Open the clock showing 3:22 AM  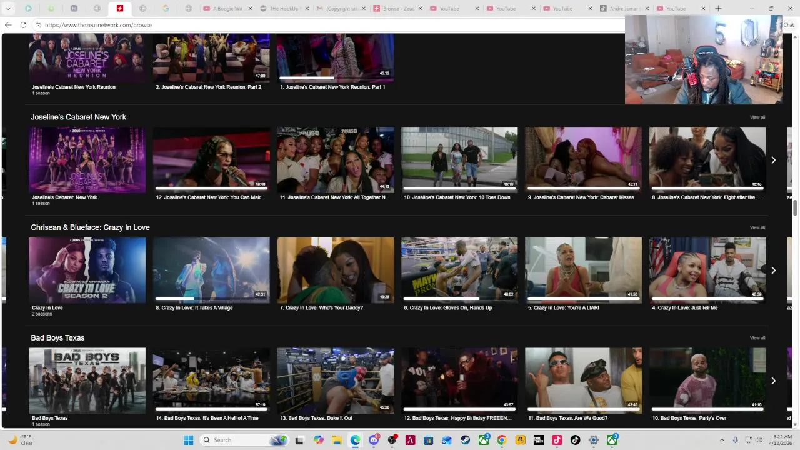pyautogui.click(x=782, y=440)
